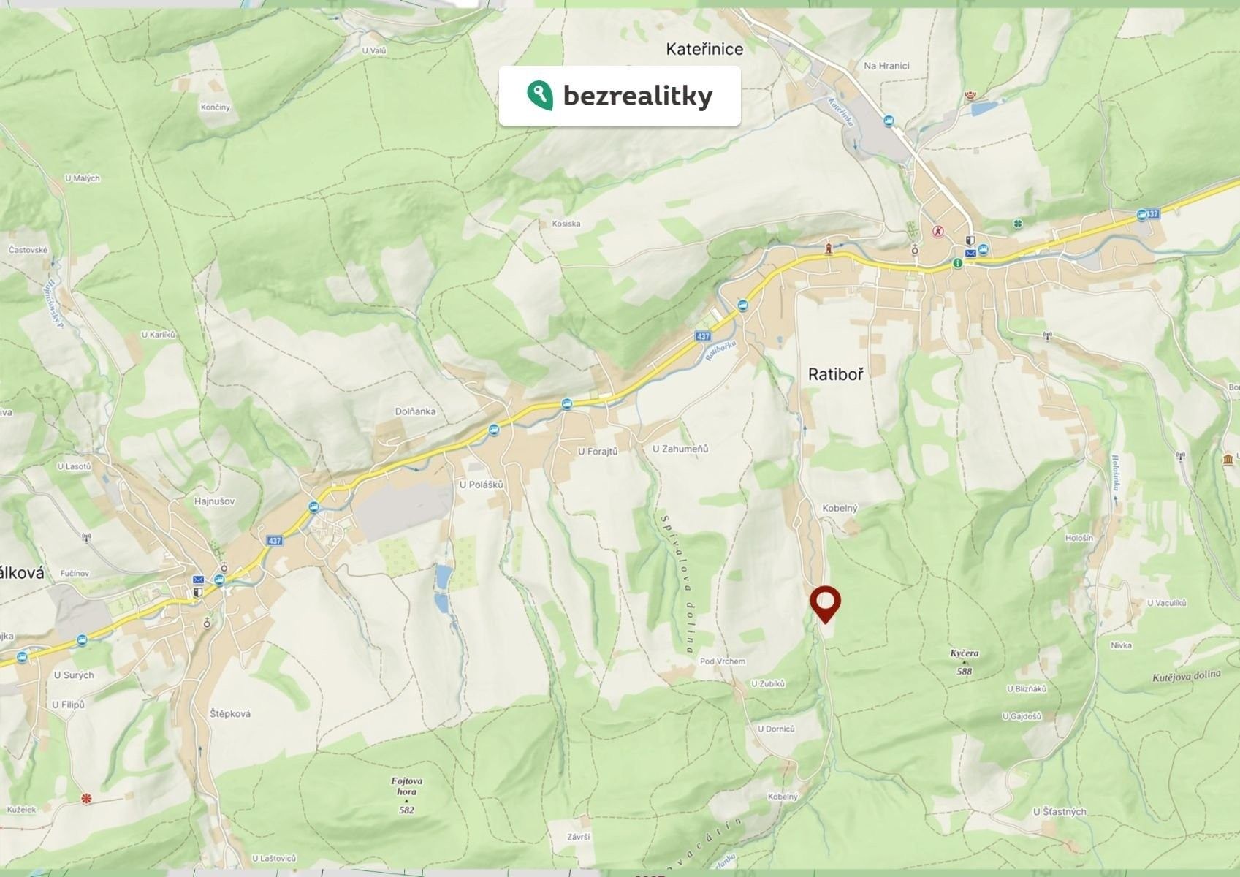Select the blue post office envelope in Ratiboř
Screen dimensions: 1240x877
tap(970, 254)
